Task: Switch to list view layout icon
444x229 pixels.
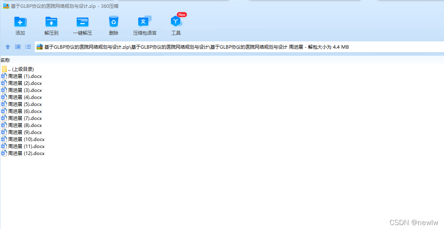Action: [x=28, y=47]
